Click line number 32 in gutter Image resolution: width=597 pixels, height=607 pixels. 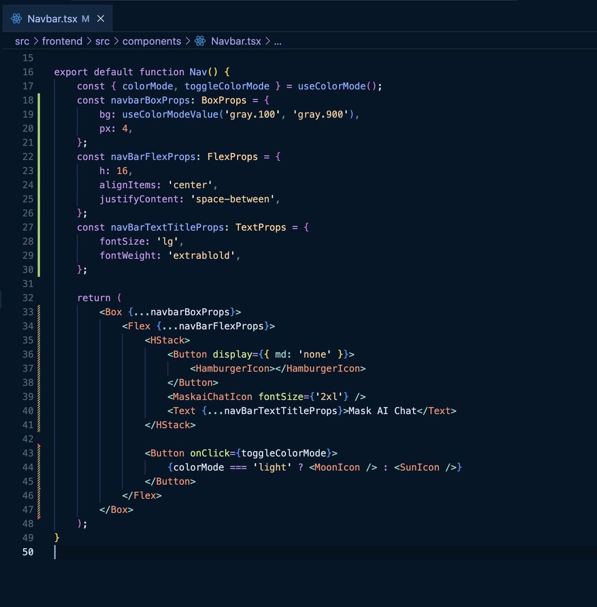click(28, 298)
